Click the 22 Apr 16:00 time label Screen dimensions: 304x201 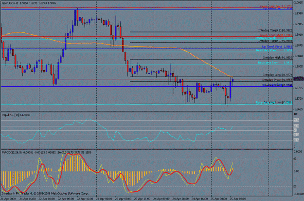coord(85,199)
